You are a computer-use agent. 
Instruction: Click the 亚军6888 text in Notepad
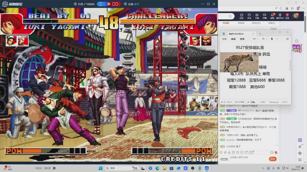click(x=257, y=80)
